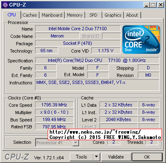Click the Family value field
The width and height of the screenshot is (166, 163).
coord(46,68)
